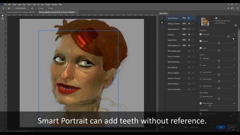Image resolution: width=240 pixels, height=135 pixels.
Task: Uncheck the Anger checkbox
Action: [201, 48]
